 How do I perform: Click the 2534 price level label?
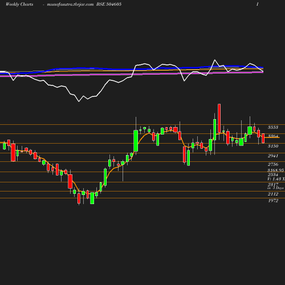[x=273, y=174]
